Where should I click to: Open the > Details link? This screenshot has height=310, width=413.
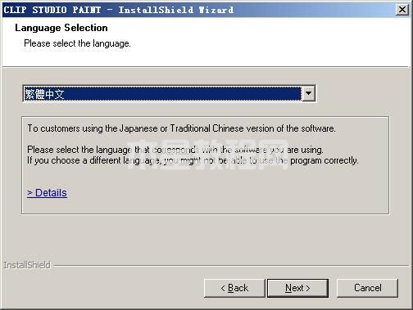pos(47,193)
